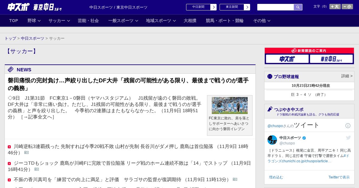Click 中日スポーツ breadcrumb link

[x=33, y=38]
